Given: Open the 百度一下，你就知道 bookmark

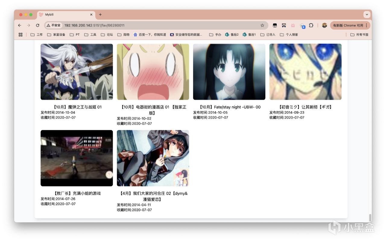Looking at the screenshot, I should (150, 35).
